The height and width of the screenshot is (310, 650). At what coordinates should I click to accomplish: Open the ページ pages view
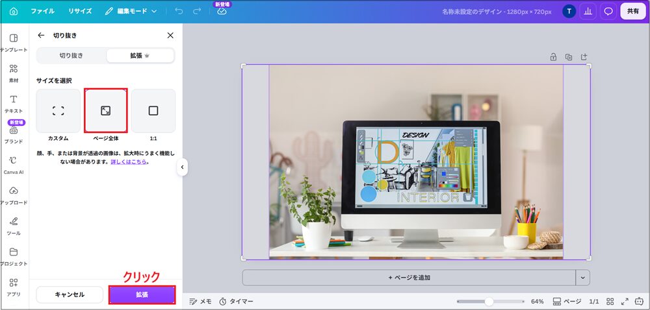[567, 302]
